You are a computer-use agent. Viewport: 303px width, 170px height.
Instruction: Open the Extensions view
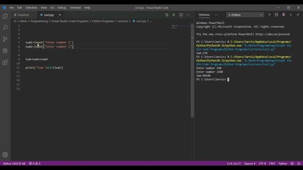tap(5, 62)
